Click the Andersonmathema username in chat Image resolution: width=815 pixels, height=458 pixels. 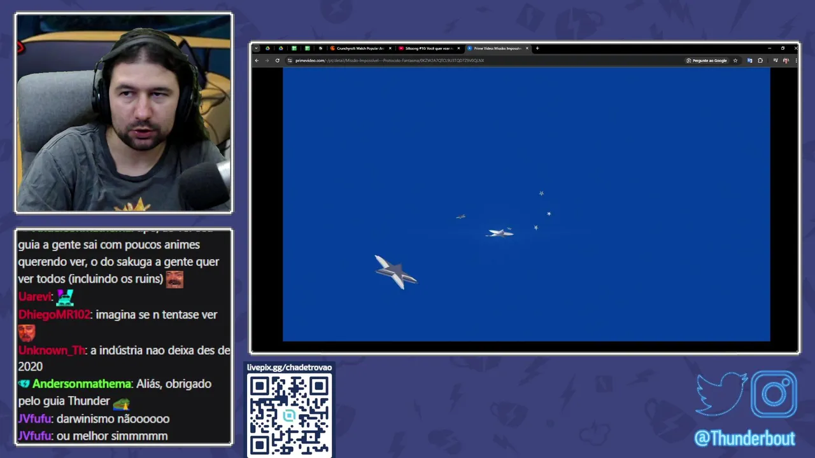point(81,384)
